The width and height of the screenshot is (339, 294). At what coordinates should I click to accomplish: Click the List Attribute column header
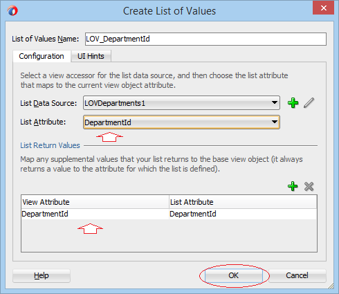pyautogui.click(x=243, y=202)
